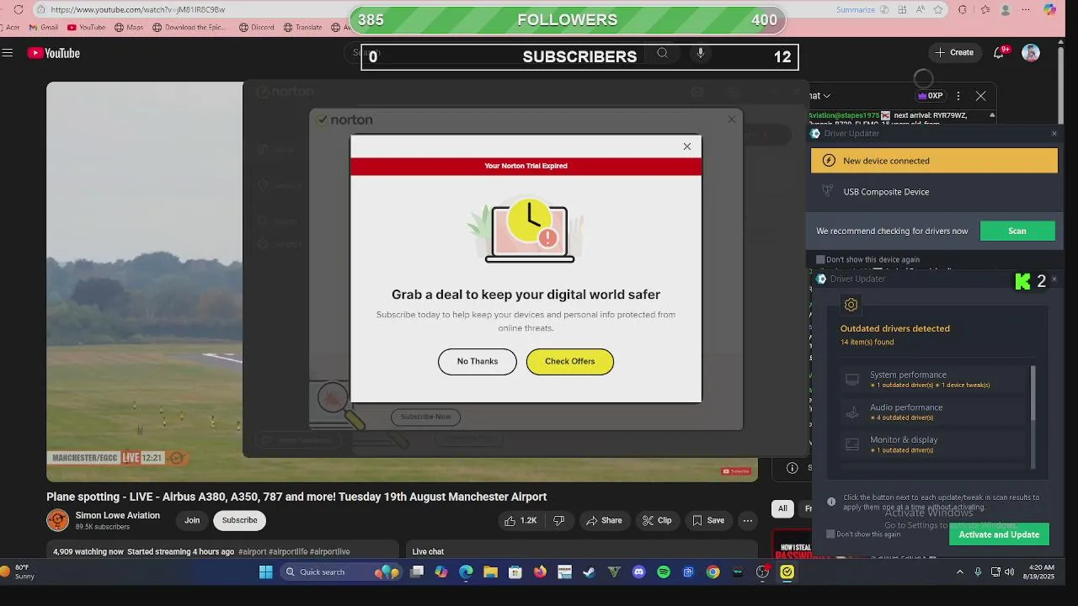This screenshot has height=606, width=1078.
Task: Click the browser address bar URL
Action: pos(137,9)
